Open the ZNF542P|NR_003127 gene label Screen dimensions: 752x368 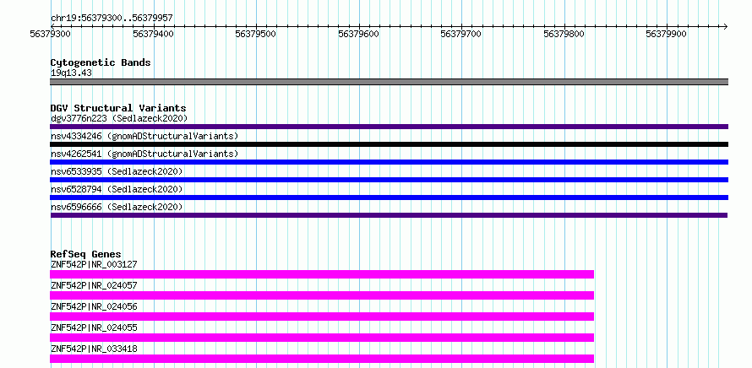click(x=94, y=264)
